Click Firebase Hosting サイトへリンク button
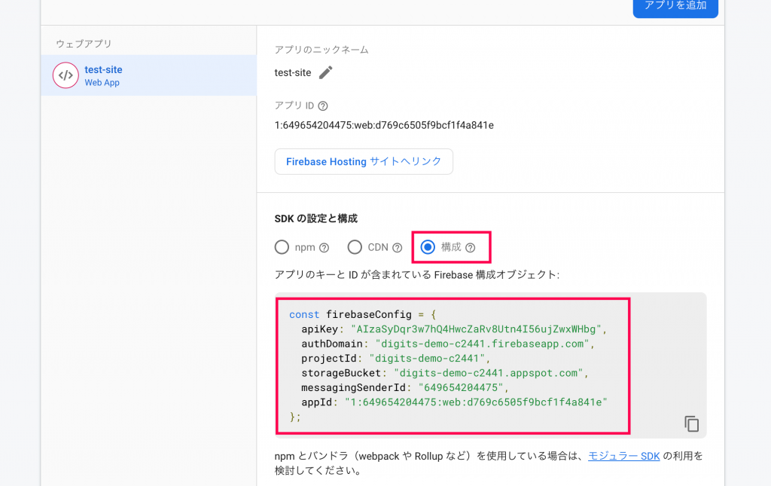771x486 pixels. pyautogui.click(x=364, y=161)
